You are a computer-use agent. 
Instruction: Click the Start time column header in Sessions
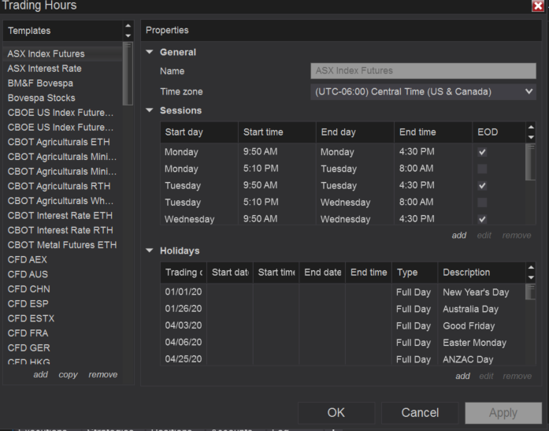coord(277,132)
